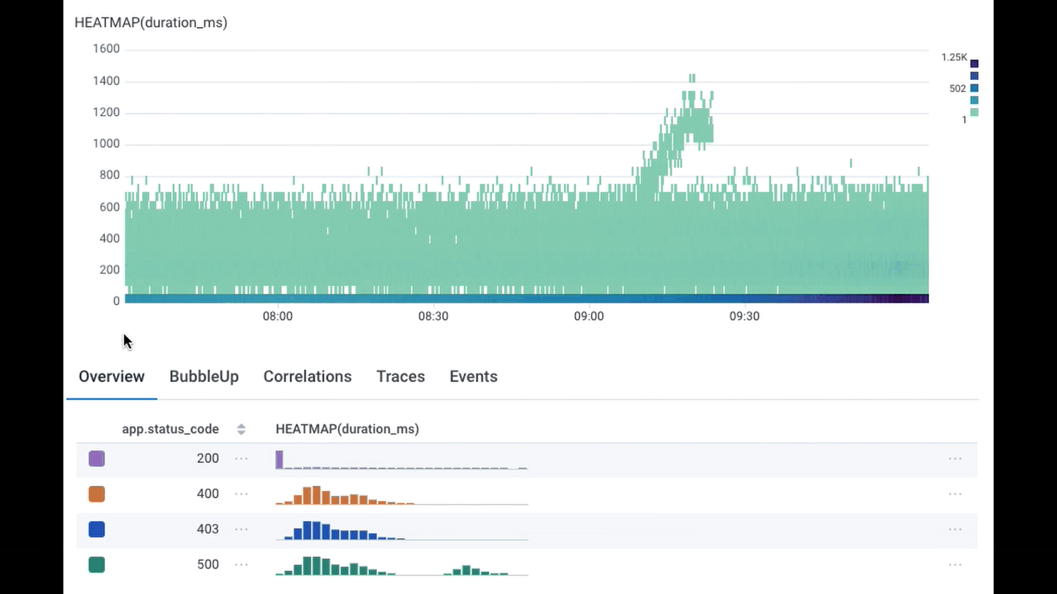Toggle the 1.25K legend entry highlight
The image size is (1057, 594).
(x=973, y=63)
